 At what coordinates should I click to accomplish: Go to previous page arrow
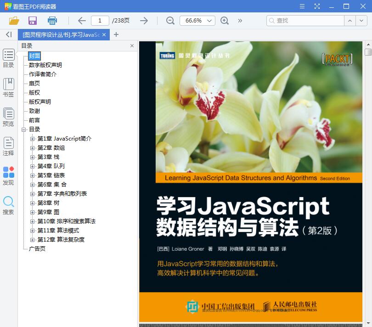pos(82,21)
